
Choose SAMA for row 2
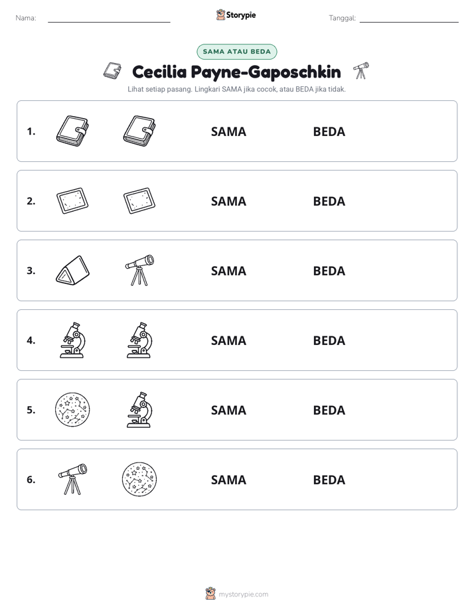click(x=228, y=201)
